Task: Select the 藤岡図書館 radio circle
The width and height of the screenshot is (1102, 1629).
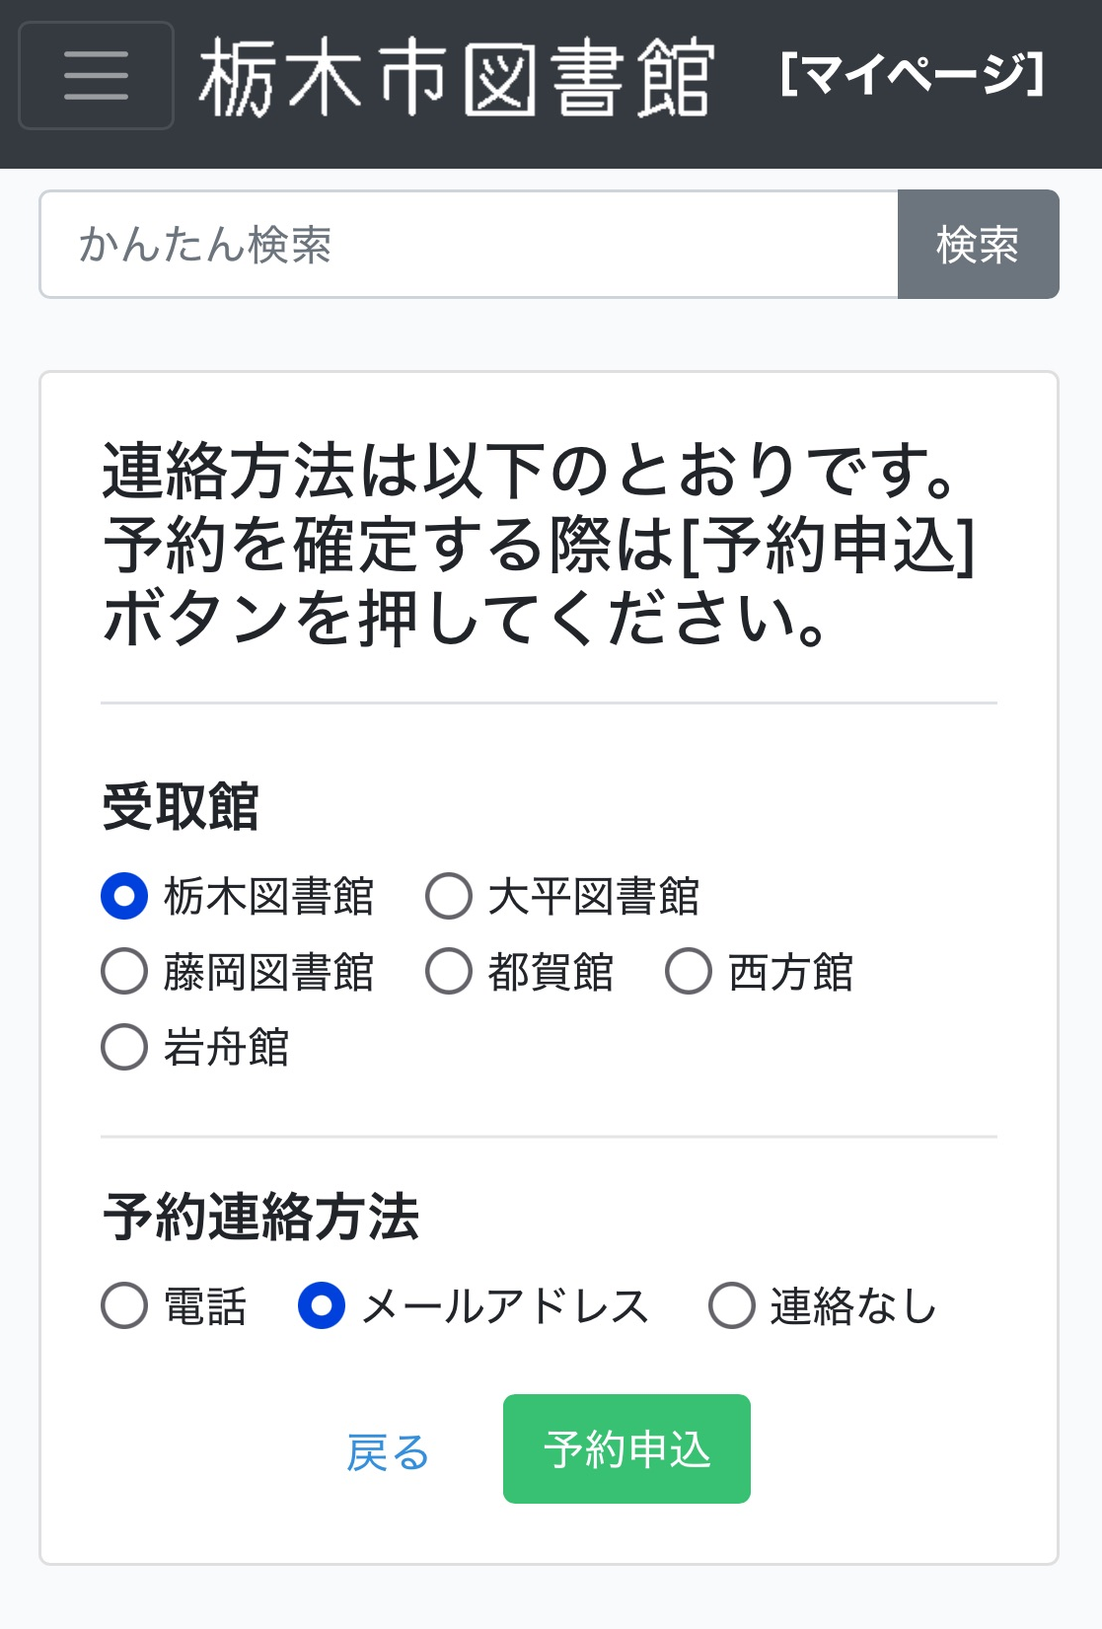Action: click(124, 971)
